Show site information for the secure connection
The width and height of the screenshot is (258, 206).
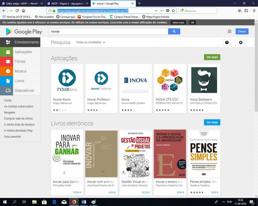coord(50,11)
